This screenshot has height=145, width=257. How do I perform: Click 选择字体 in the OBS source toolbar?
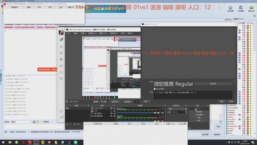tap(115, 101)
